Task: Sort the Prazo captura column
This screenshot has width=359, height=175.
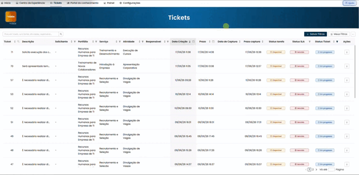Action: click(x=263, y=42)
